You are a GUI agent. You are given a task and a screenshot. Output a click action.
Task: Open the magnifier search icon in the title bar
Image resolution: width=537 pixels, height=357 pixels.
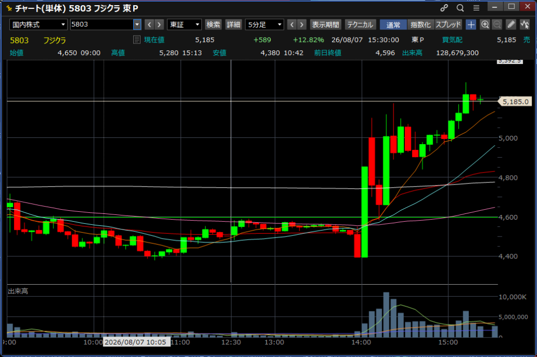[x=460, y=7]
